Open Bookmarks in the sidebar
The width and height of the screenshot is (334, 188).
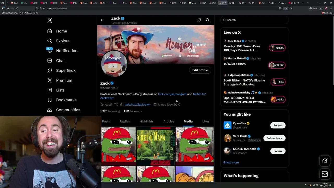(x=62, y=100)
